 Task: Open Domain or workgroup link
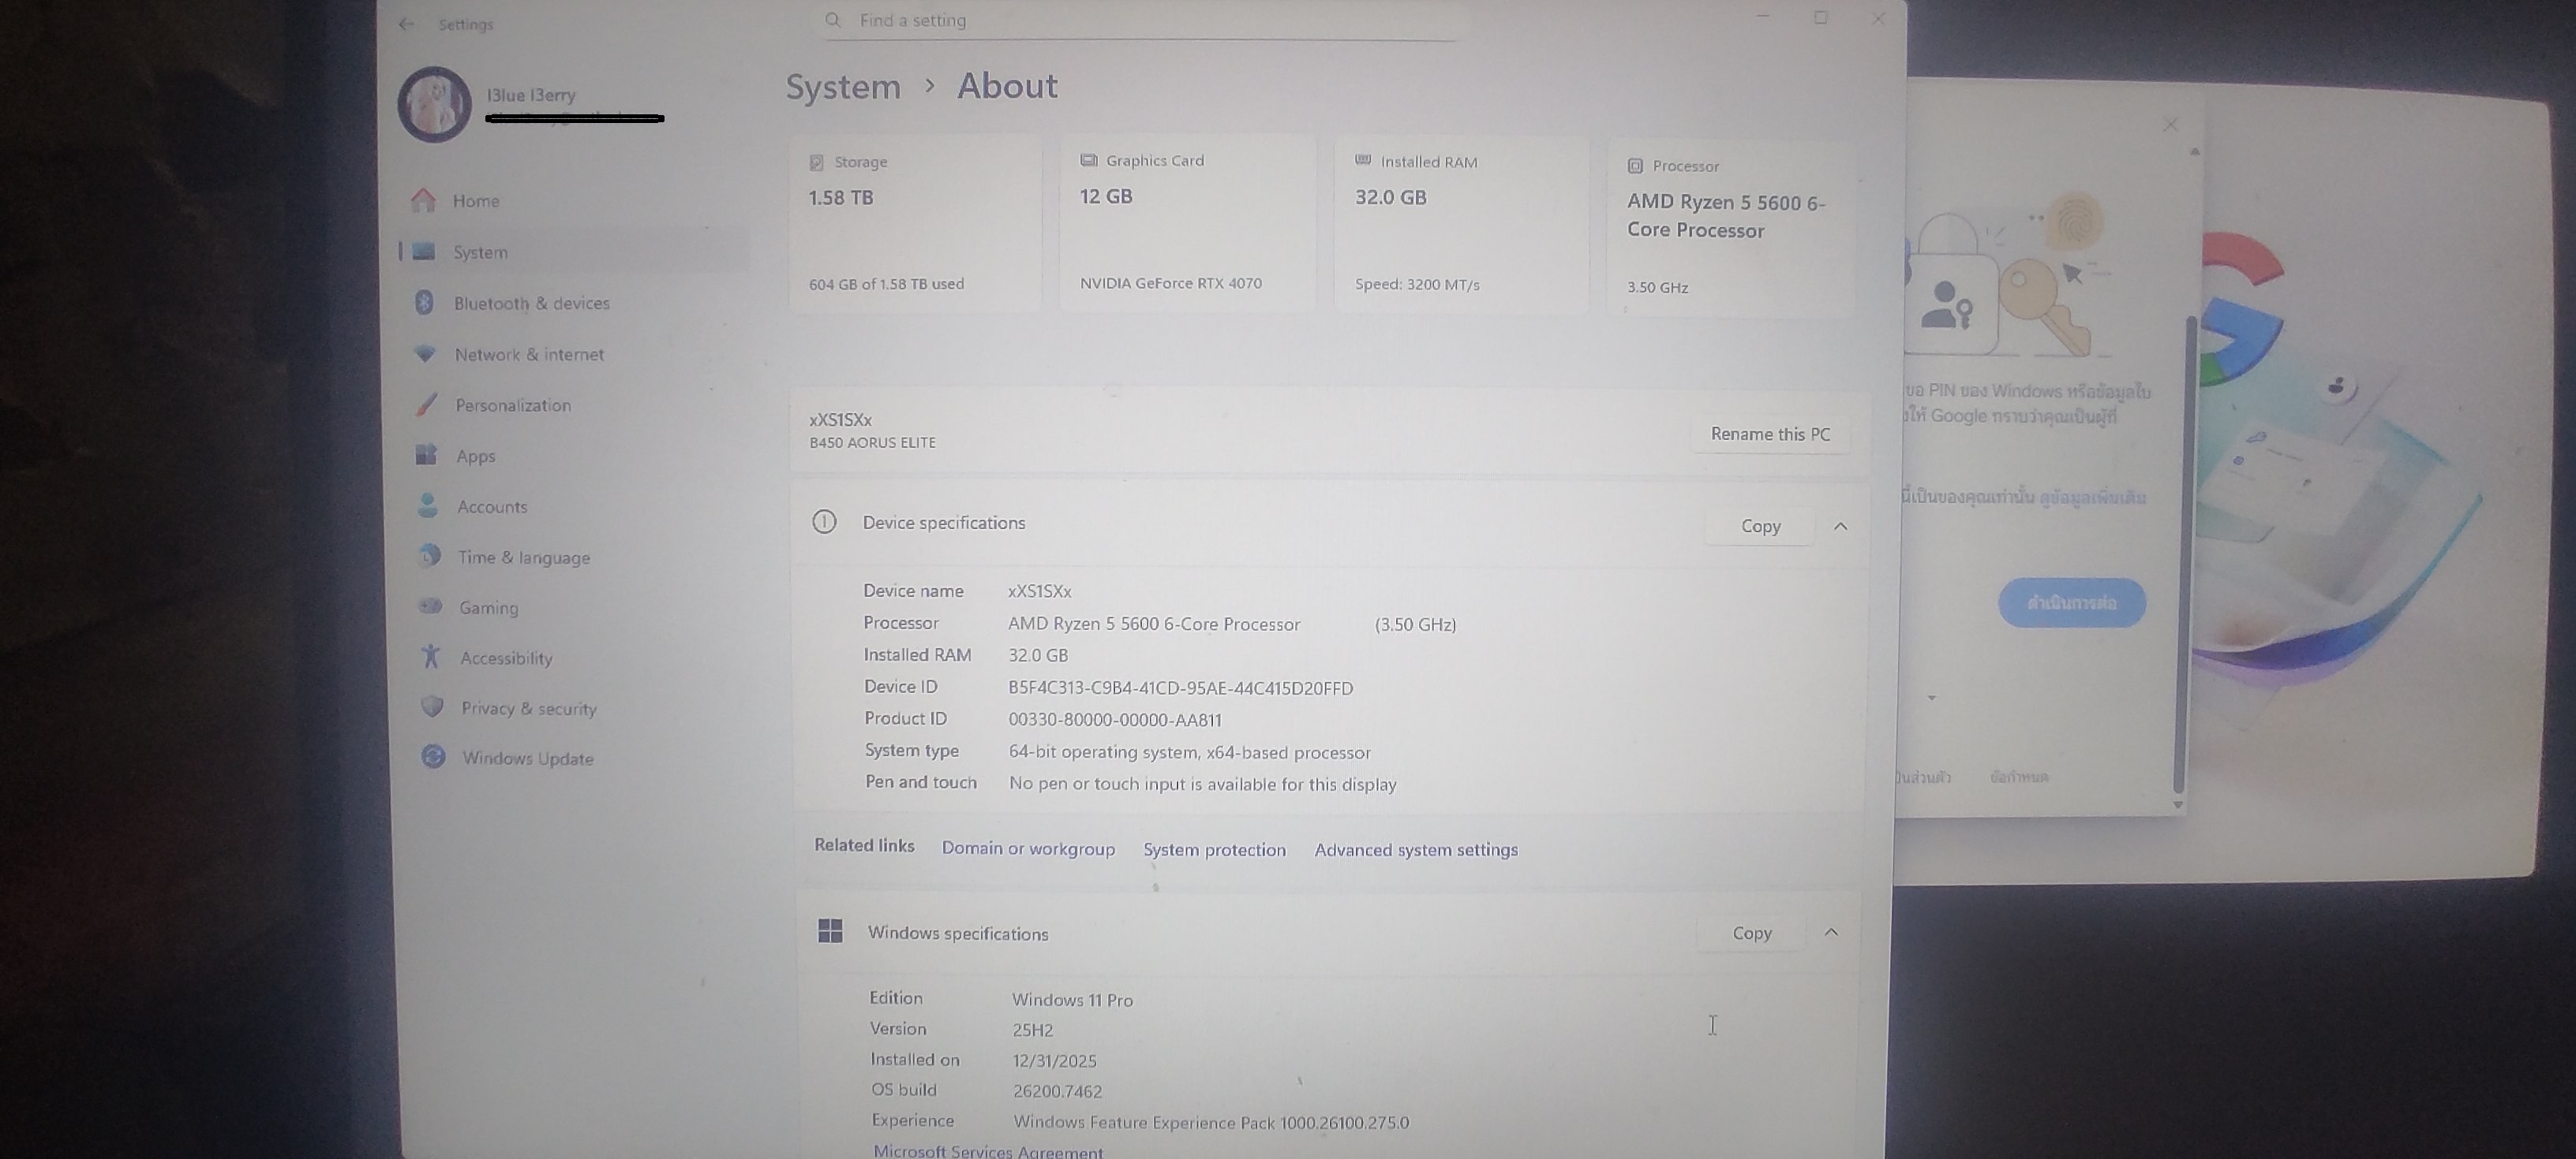[1028, 848]
